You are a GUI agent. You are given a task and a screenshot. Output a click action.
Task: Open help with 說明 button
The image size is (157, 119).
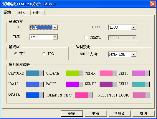(143, 113)
